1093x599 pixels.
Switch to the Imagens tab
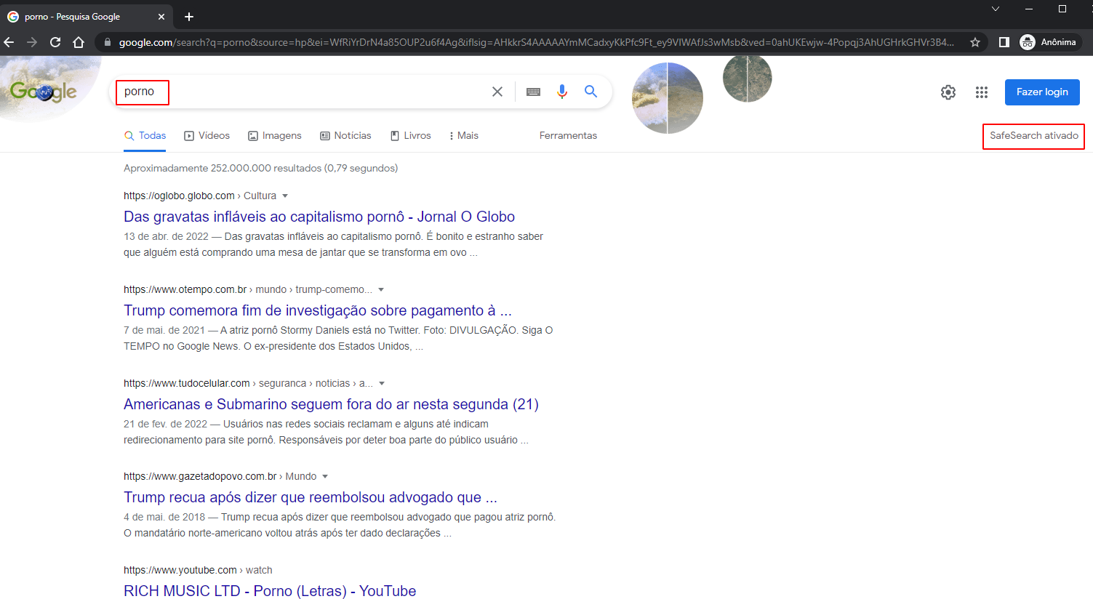275,136
